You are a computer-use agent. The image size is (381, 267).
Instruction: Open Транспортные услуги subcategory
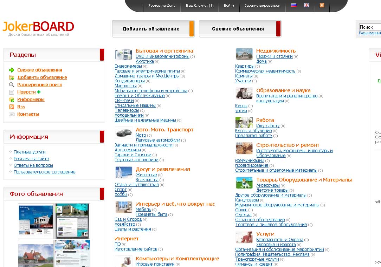[x=257, y=259]
